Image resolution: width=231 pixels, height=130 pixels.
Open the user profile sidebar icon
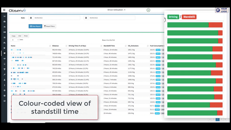click(5, 80)
